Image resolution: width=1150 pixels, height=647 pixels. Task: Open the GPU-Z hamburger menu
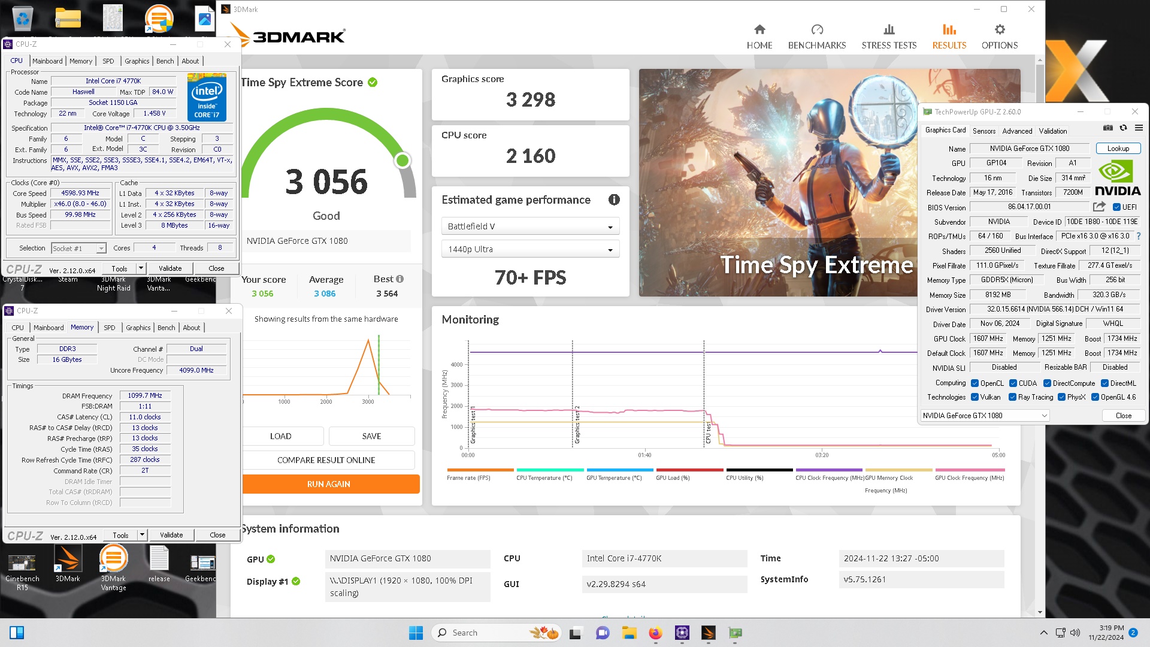[x=1139, y=128]
